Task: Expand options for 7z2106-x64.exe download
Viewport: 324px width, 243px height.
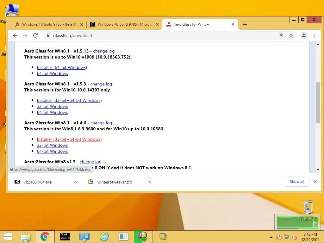Action: coord(76,182)
